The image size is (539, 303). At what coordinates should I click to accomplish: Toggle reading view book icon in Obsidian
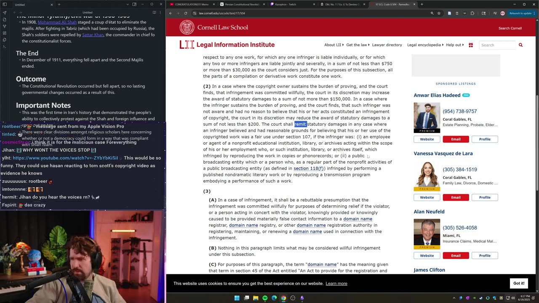(x=154, y=13)
